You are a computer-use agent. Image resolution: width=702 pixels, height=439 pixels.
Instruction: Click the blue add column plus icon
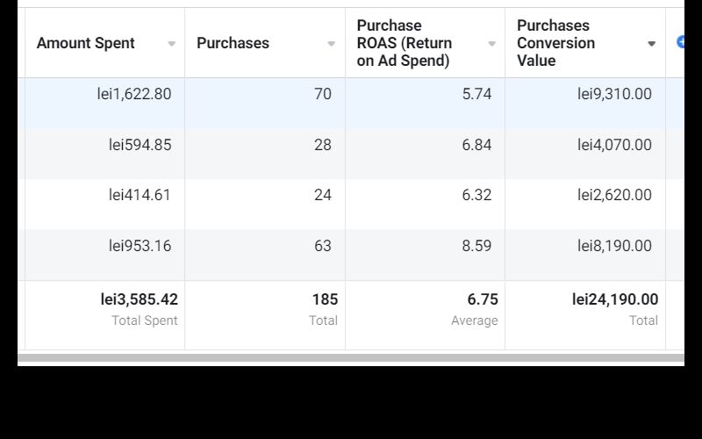point(681,42)
